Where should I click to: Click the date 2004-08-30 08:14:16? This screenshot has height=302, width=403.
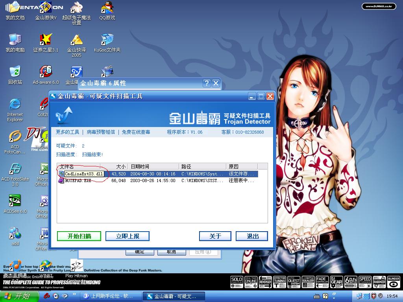click(x=153, y=174)
